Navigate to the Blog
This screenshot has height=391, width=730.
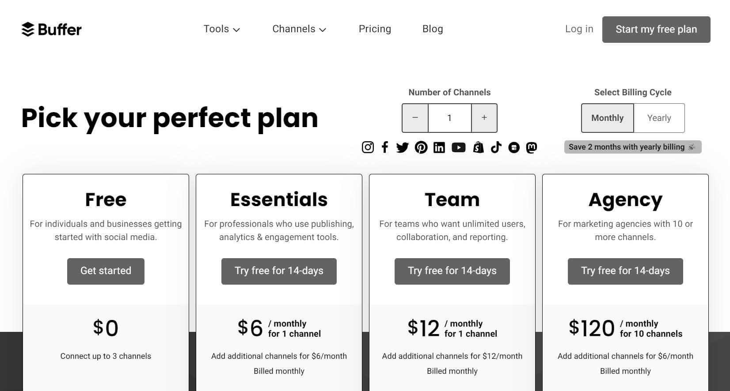tap(432, 29)
